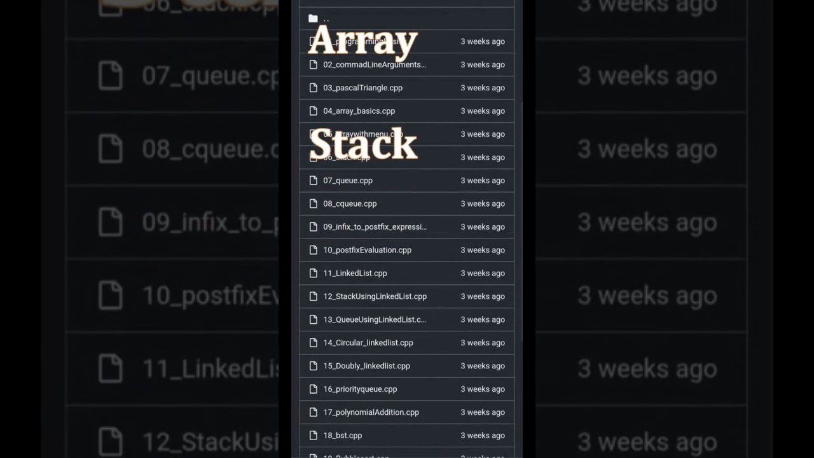Click file icon next to 11_LinkedList.cpp
This screenshot has width=814, height=458.
(313, 273)
